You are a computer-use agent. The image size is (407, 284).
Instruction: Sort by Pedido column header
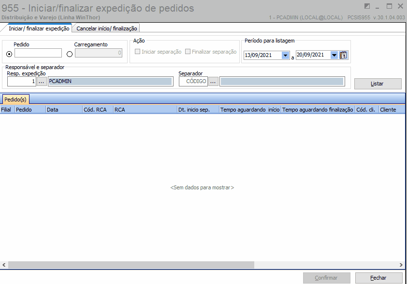click(x=30, y=110)
